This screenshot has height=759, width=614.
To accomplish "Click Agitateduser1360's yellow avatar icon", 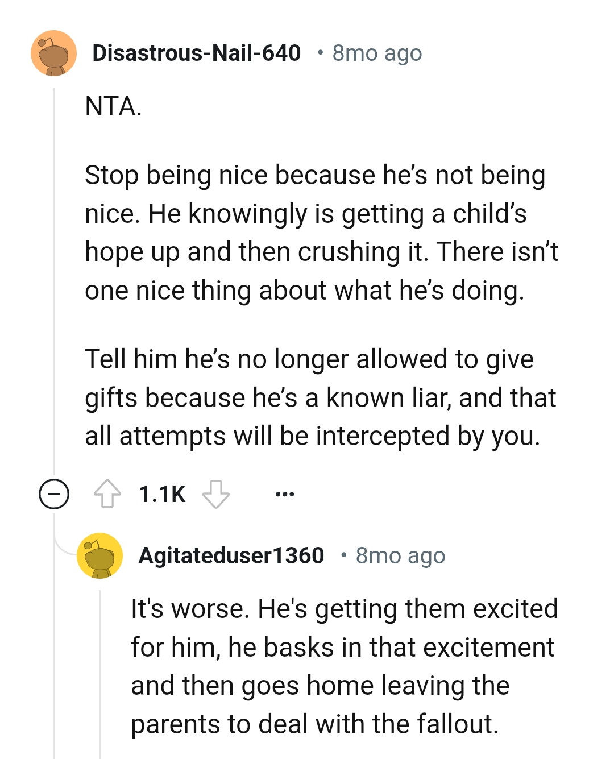I will pos(100,555).
